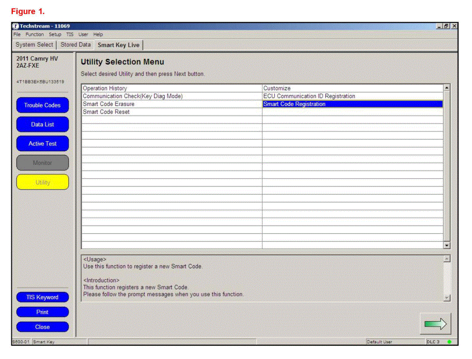This screenshot has width=472, height=359.
Task: Select the yellow Utility button
Action: click(42, 182)
